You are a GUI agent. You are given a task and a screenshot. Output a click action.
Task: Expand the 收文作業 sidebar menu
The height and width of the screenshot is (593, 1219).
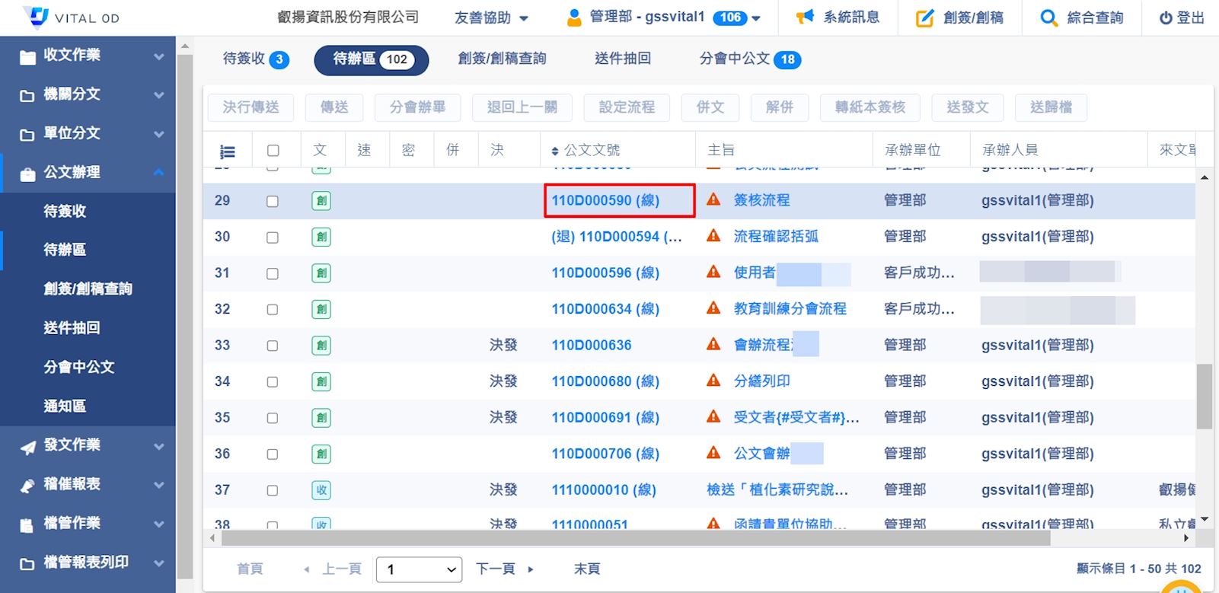(159, 56)
